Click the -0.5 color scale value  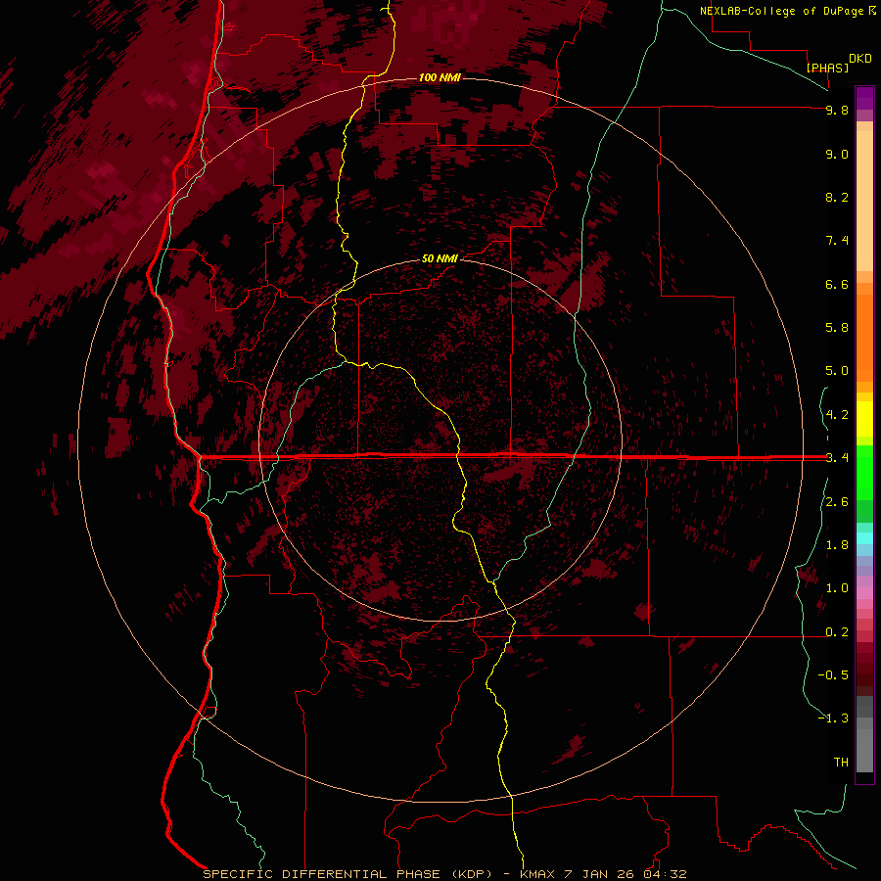point(833,675)
